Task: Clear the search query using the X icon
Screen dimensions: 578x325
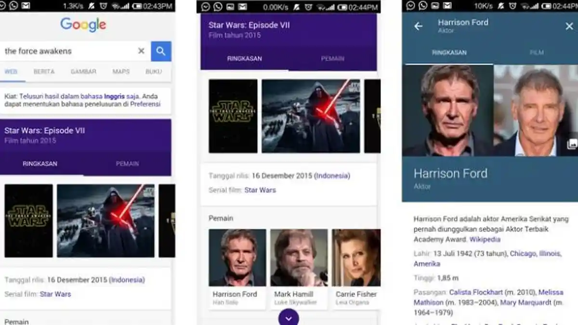Action: [141, 51]
